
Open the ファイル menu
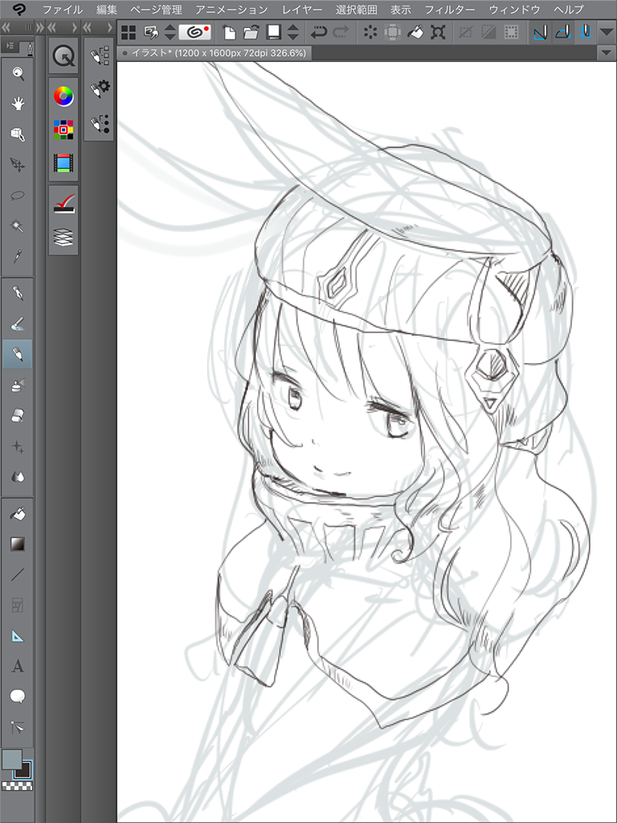pos(63,10)
